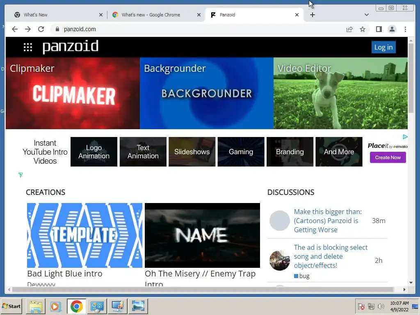
Task: Open volume speaker tray icon
Action: [381, 306]
